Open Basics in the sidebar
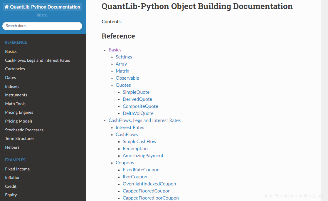 click(x=11, y=51)
